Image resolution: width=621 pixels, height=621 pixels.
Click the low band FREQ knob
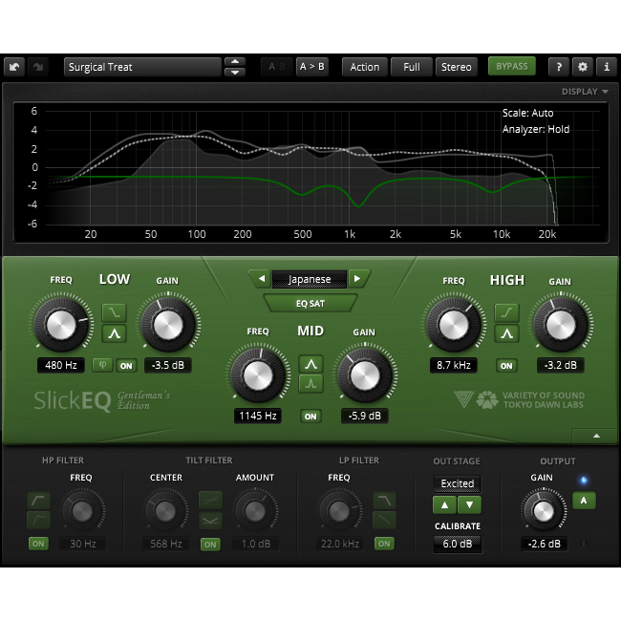(x=61, y=325)
